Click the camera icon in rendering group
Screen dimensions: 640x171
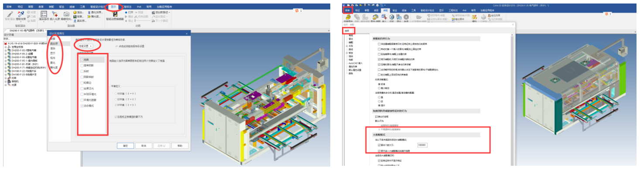66,14
